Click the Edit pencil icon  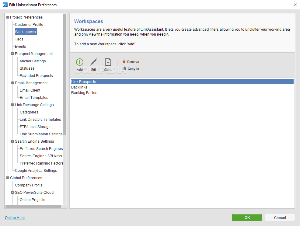click(94, 62)
